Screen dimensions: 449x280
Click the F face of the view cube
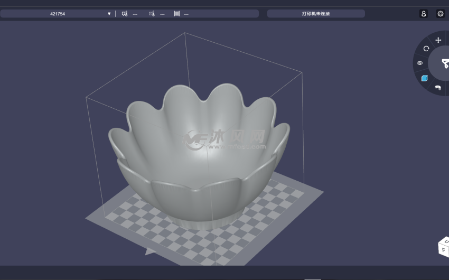pos(444,250)
